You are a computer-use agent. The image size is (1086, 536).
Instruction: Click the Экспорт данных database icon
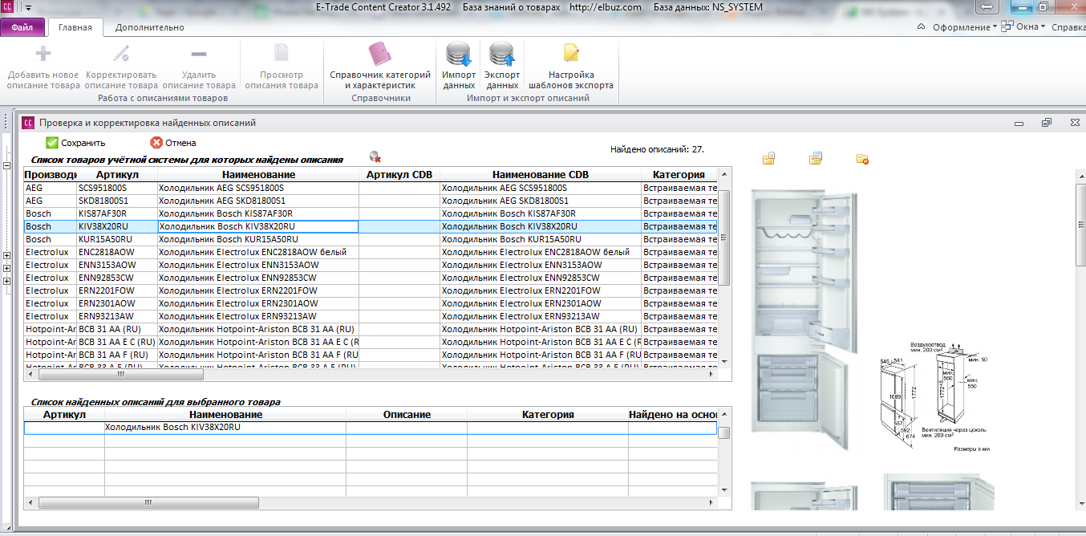[502, 55]
